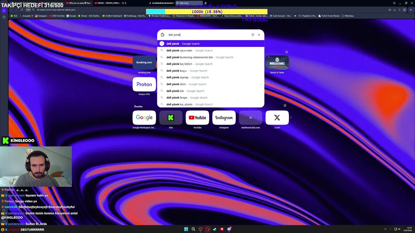Image resolution: width=415 pixels, height=233 pixels.
Task: Open the Windows Start menu
Action: (x=186, y=229)
